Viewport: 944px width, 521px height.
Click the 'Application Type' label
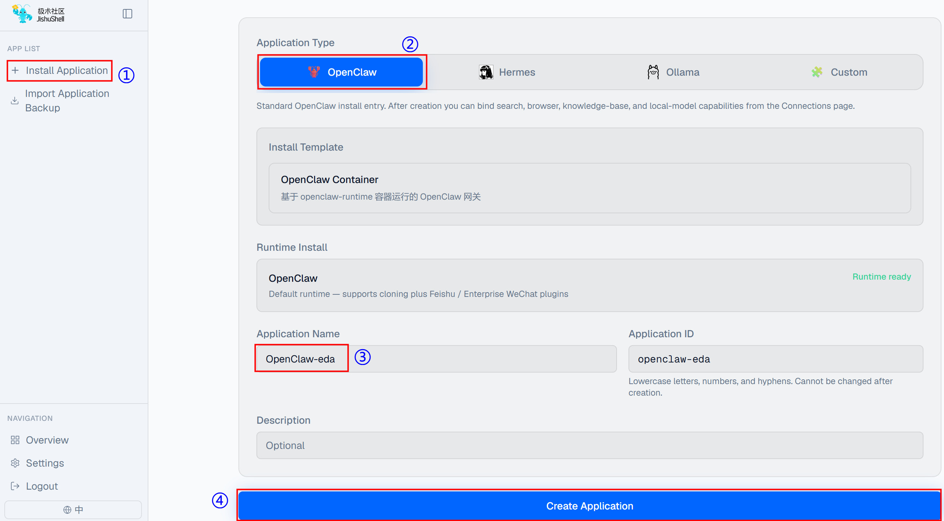click(x=295, y=43)
